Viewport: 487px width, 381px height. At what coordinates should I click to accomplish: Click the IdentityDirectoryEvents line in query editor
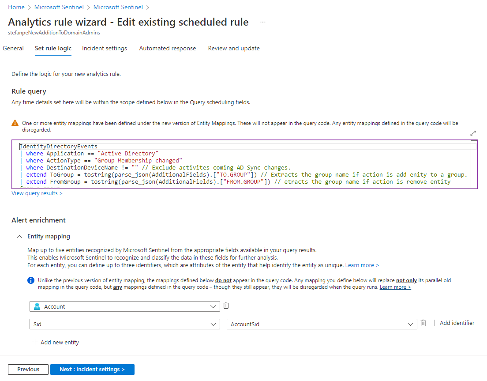pyautogui.click(x=58, y=147)
